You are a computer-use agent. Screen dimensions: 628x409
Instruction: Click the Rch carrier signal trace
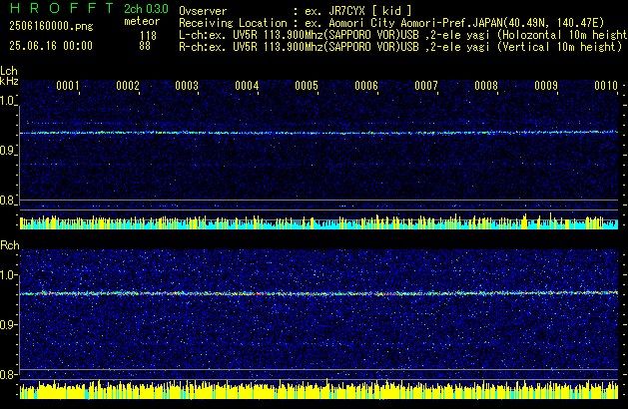pos(318,293)
